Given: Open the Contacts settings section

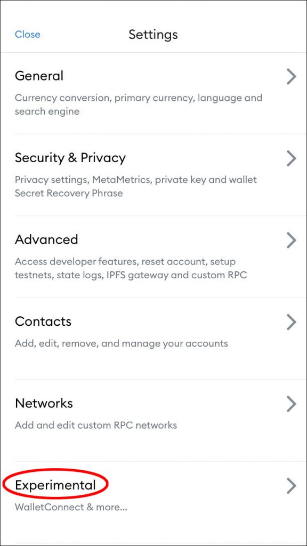Looking at the screenshot, I should 43,322.
